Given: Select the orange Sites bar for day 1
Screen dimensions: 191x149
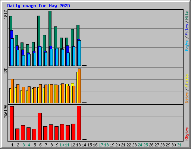Looking at the screenshot, I should coord(12,91).
